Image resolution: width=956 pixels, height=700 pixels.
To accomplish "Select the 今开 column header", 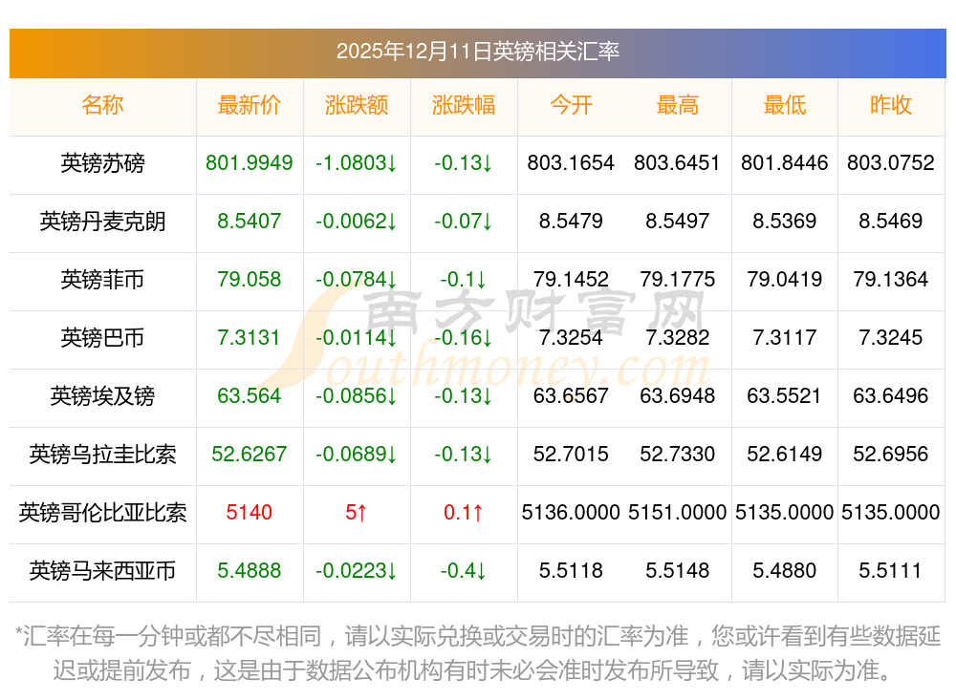I will point(571,105).
